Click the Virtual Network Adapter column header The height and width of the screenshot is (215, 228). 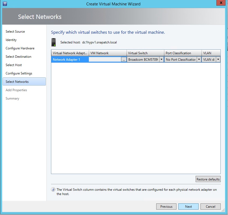tap(70, 53)
